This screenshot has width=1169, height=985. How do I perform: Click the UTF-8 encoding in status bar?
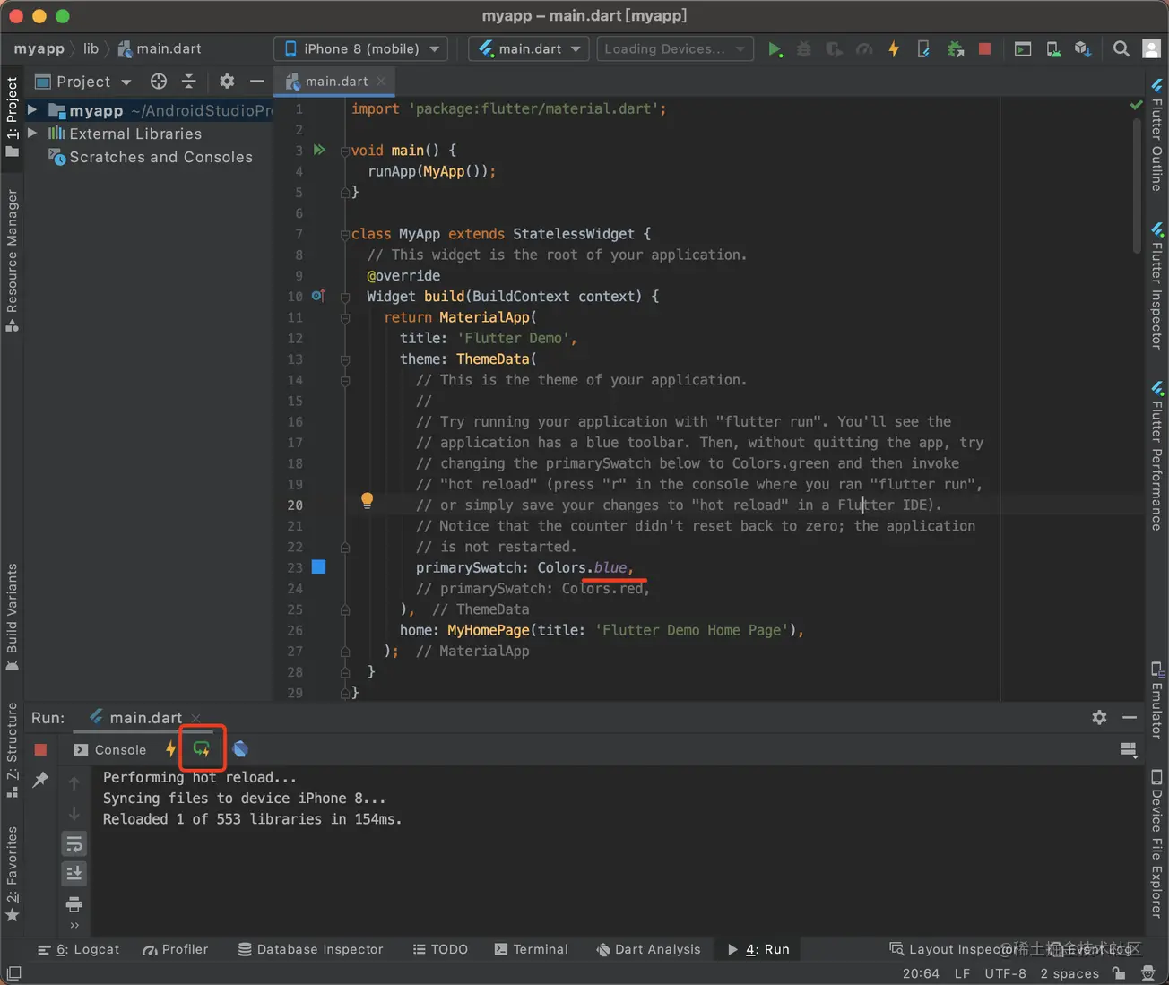1005,973
